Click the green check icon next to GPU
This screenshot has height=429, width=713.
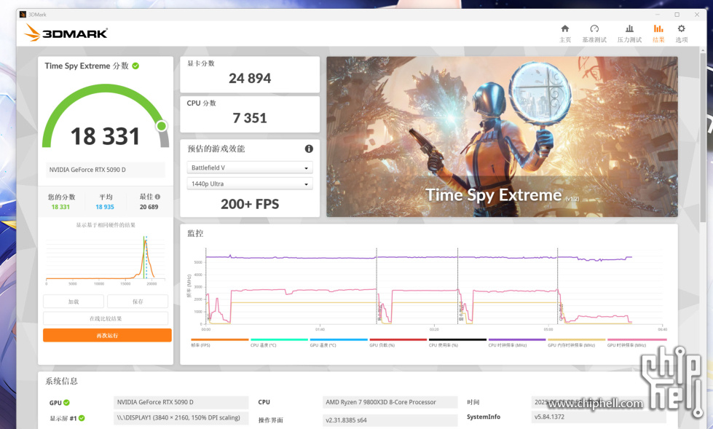tap(66, 403)
